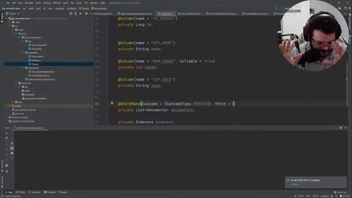
Task: Switch to the PessoaRepositorio.java editor tab
Action: (x=256, y=14)
